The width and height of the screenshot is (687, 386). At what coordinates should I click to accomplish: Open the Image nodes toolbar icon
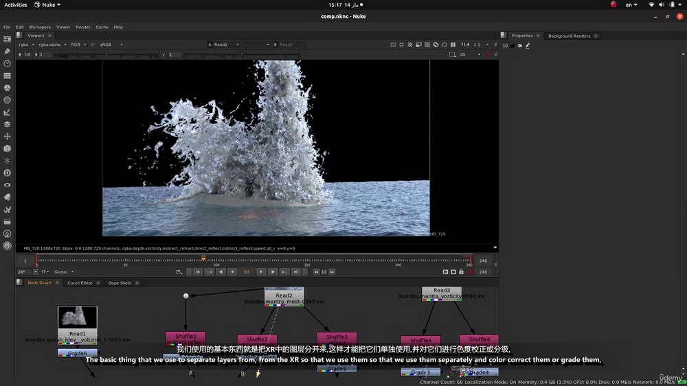[7, 39]
